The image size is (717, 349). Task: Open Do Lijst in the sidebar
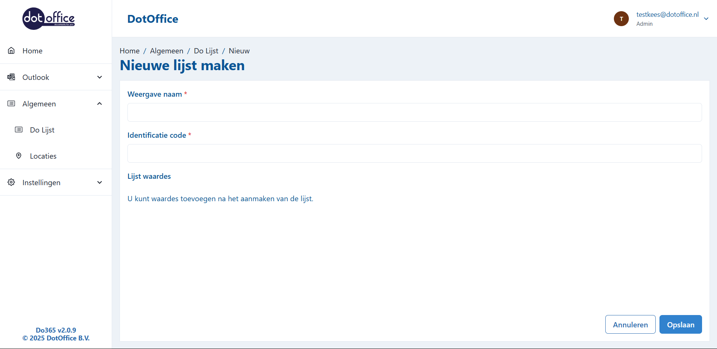[x=42, y=130]
